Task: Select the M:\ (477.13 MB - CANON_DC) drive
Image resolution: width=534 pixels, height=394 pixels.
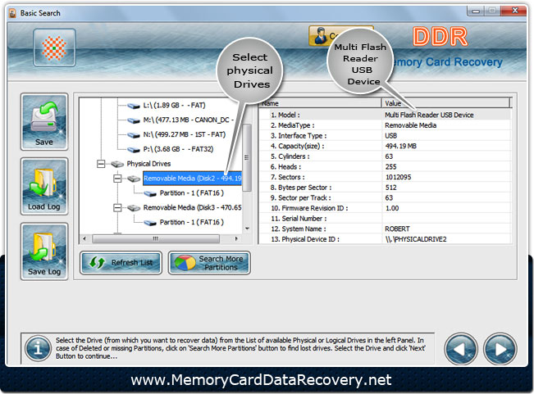Action: (x=188, y=120)
